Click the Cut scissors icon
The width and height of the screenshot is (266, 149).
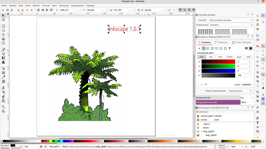pyautogui.click(x=257, y=62)
